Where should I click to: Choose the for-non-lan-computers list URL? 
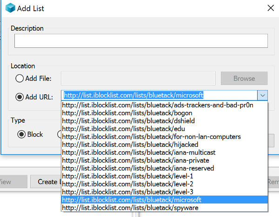coord(158,137)
